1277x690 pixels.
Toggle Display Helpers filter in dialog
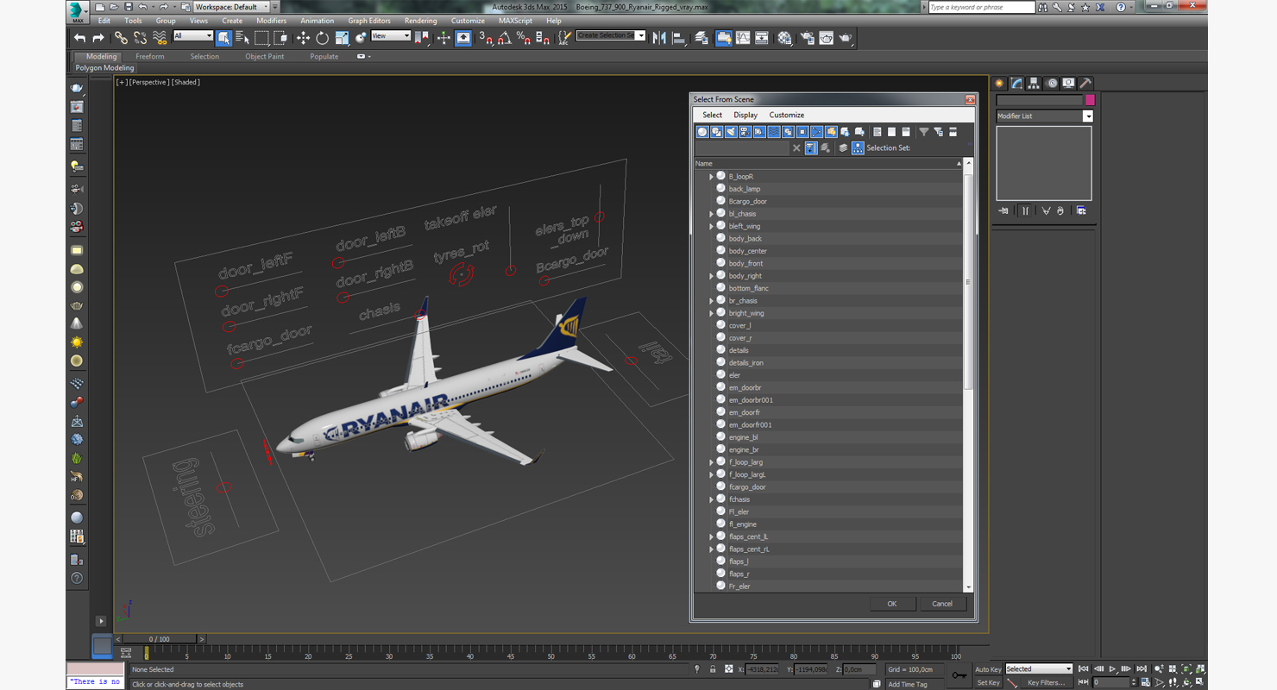(759, 132)
